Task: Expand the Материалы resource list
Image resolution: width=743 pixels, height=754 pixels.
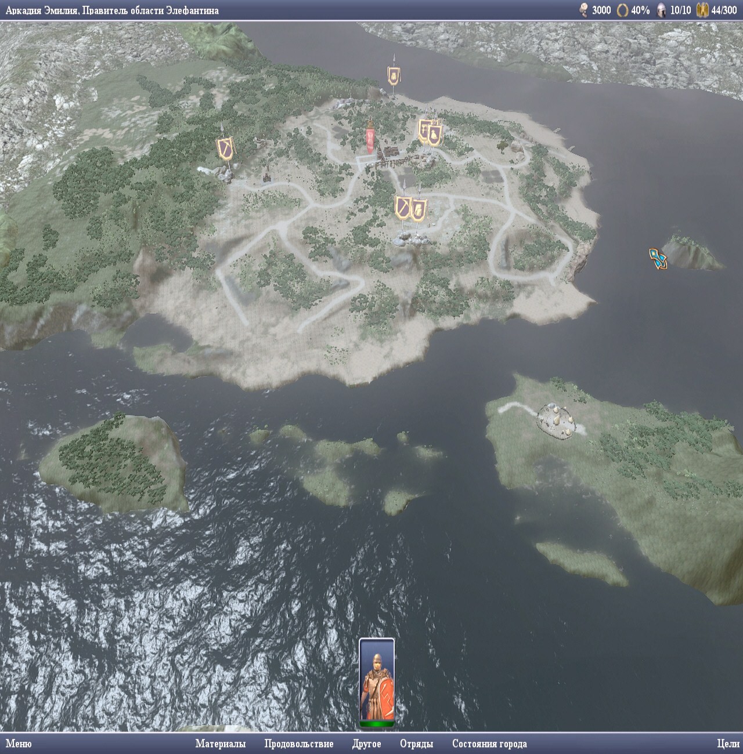Action: click(220, 744)
